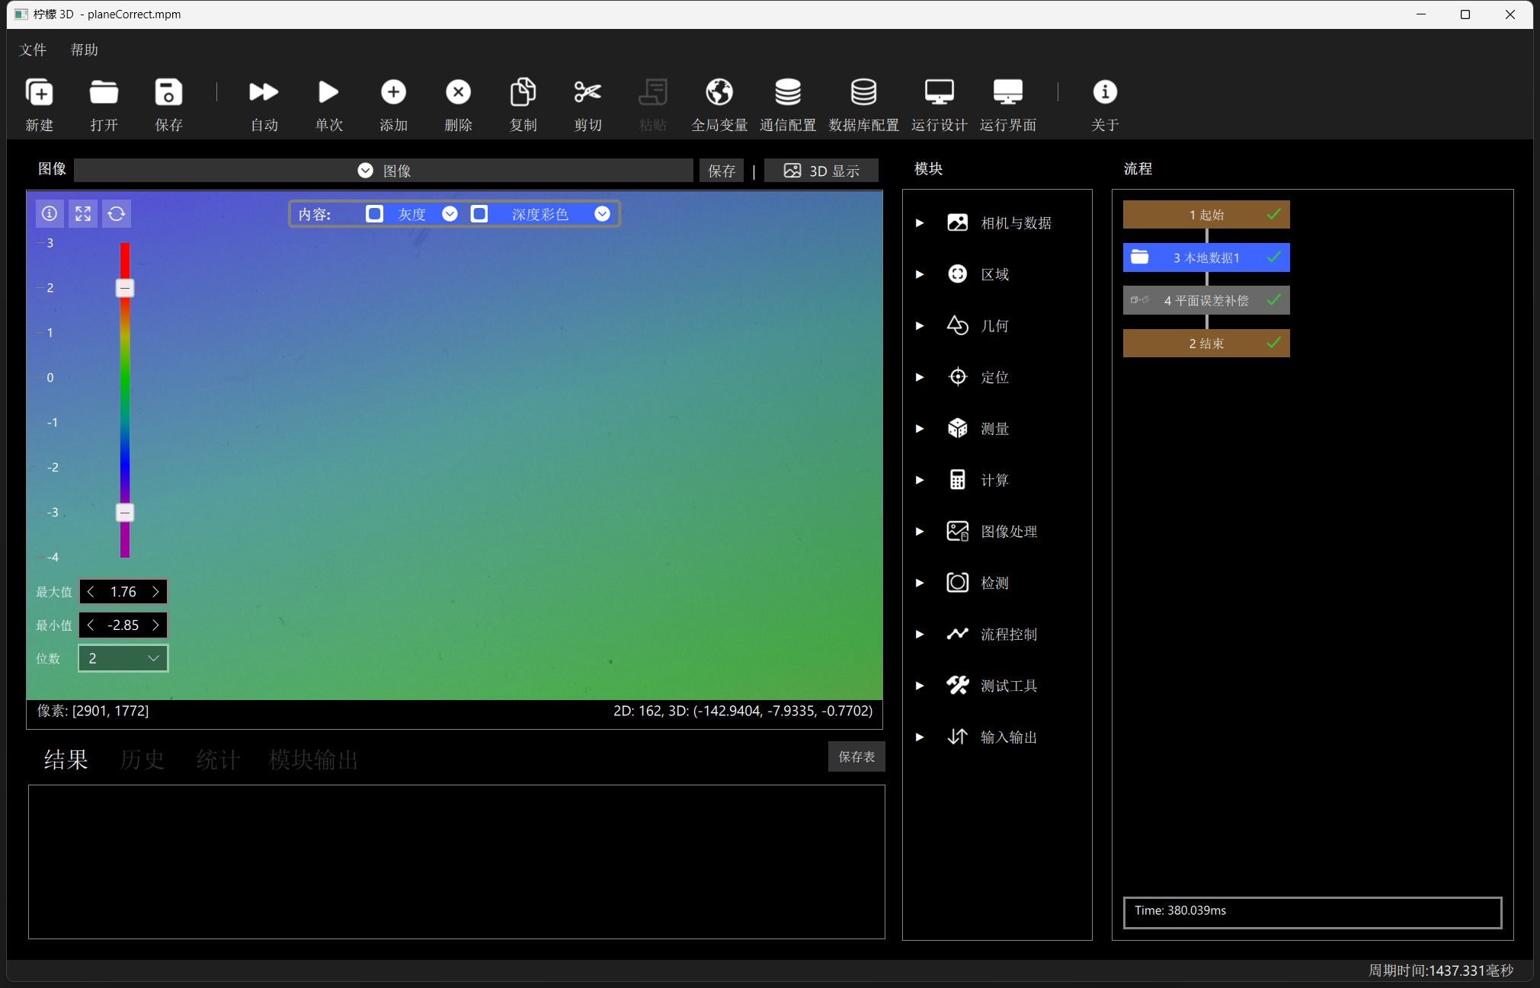
Task: Open the 灰度 dropdown arrow
Action: (x=450, y=214)
